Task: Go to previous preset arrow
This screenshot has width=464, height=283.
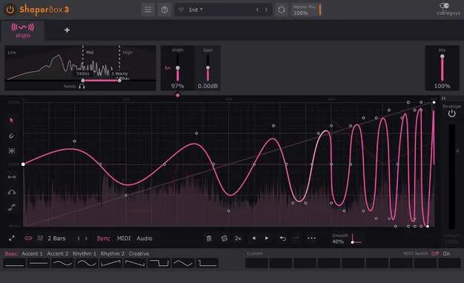Action: (258, 10)
